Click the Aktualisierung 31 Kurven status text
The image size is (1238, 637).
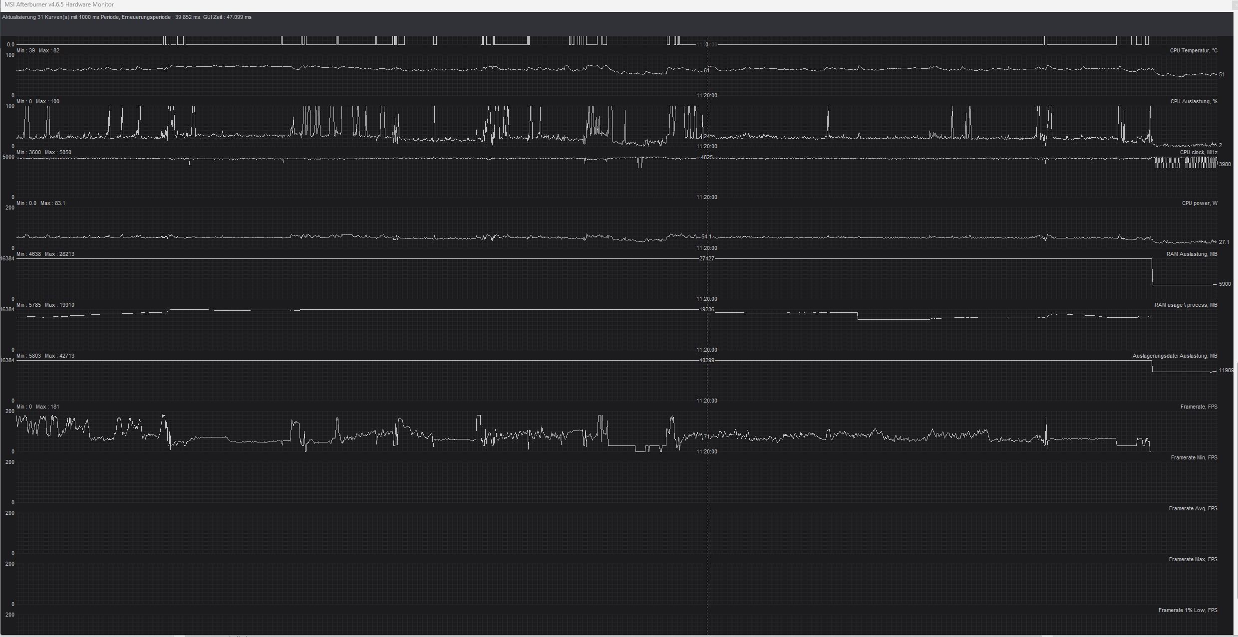click(x=127, y=17)
